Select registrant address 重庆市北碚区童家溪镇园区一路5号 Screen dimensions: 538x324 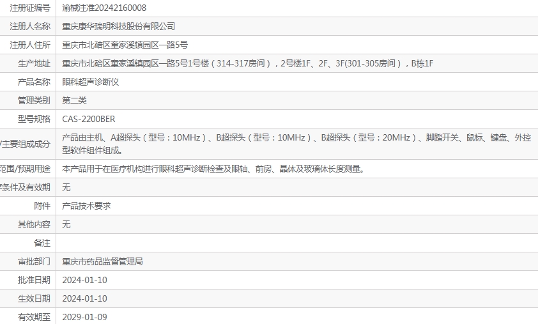pos(125,45)
